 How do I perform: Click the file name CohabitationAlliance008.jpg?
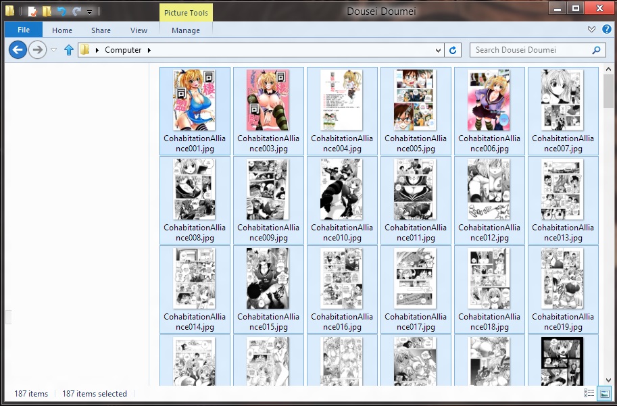pyautogui.click(x=195, y=232)
